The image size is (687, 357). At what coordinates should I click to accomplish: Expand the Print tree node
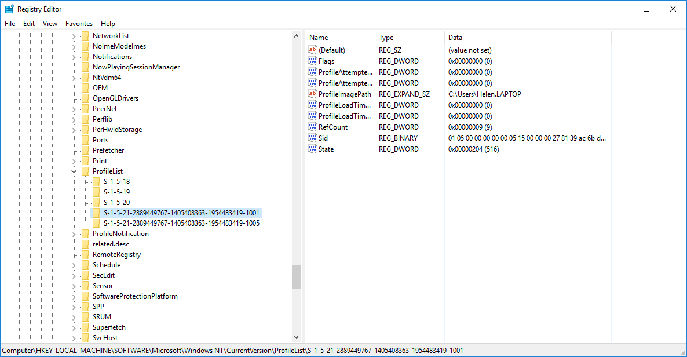[74, 161]
